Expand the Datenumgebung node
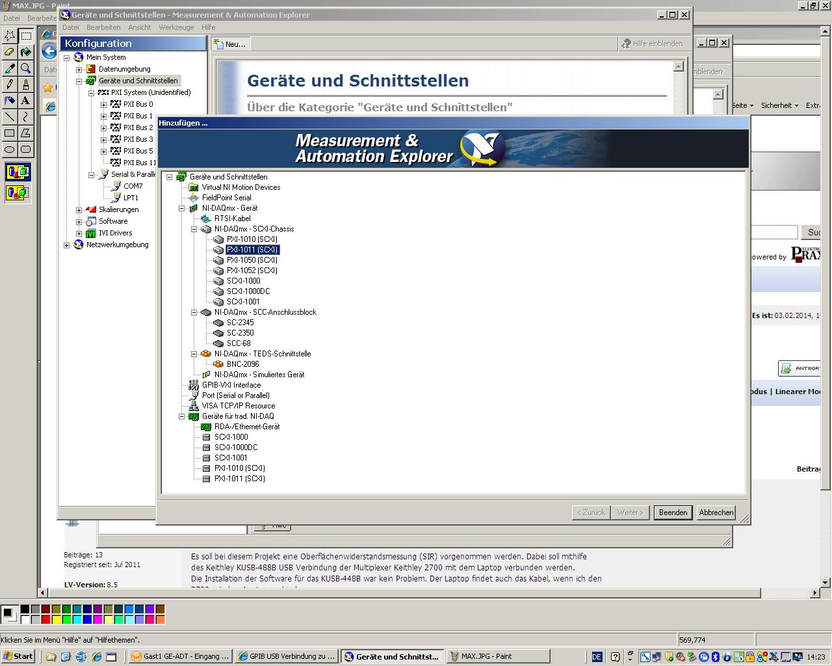832x666 pixels. click(x=79, y=69)
